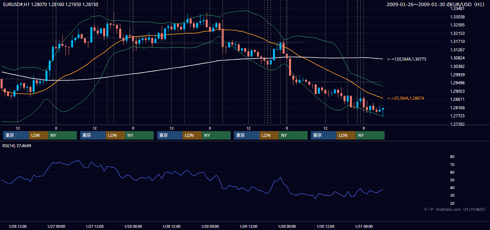Select the 25 SMA label 1.28674
The height and width of the screenshot is (230, 490).
tap(405, 99)
